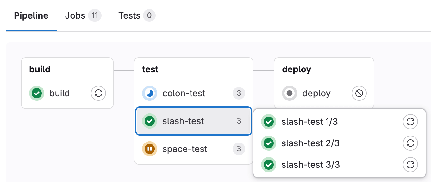431x182 pixels.
Task: Retry the slash-test 3/3 job
Action: click(x=410, y=165)
